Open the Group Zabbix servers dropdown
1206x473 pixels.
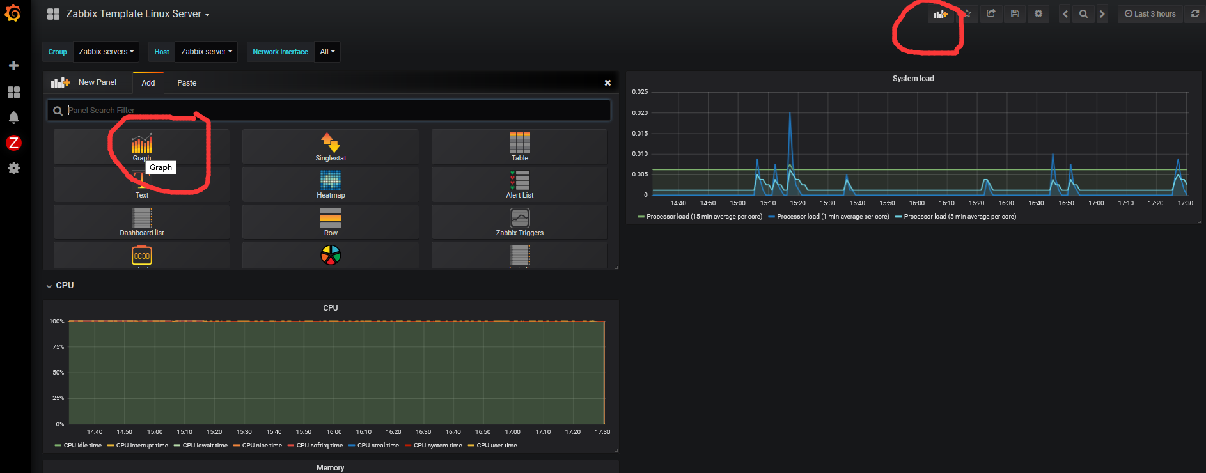click(106, 52)
